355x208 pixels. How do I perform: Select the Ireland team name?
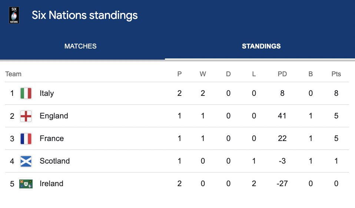tap(52, 184)
